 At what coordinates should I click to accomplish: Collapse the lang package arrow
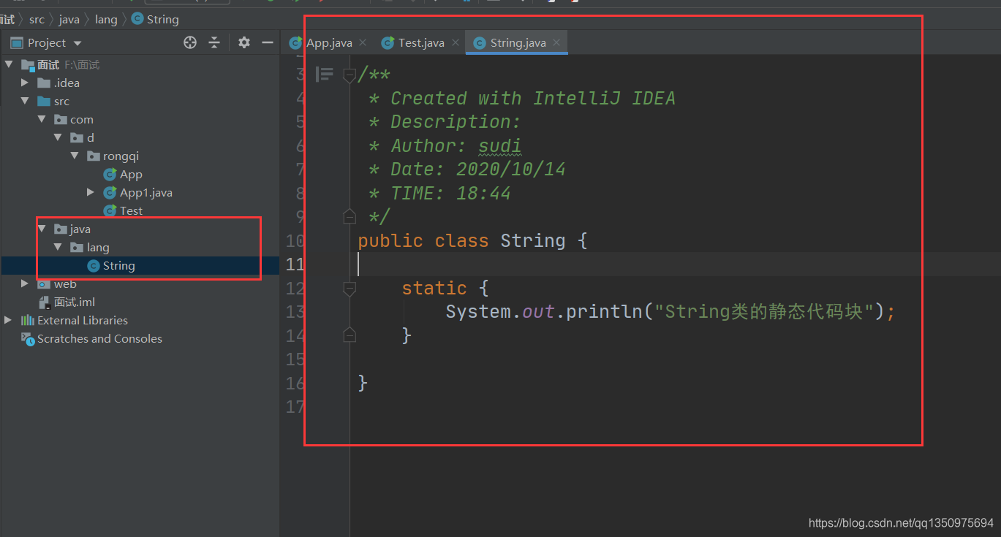point(58,247)
